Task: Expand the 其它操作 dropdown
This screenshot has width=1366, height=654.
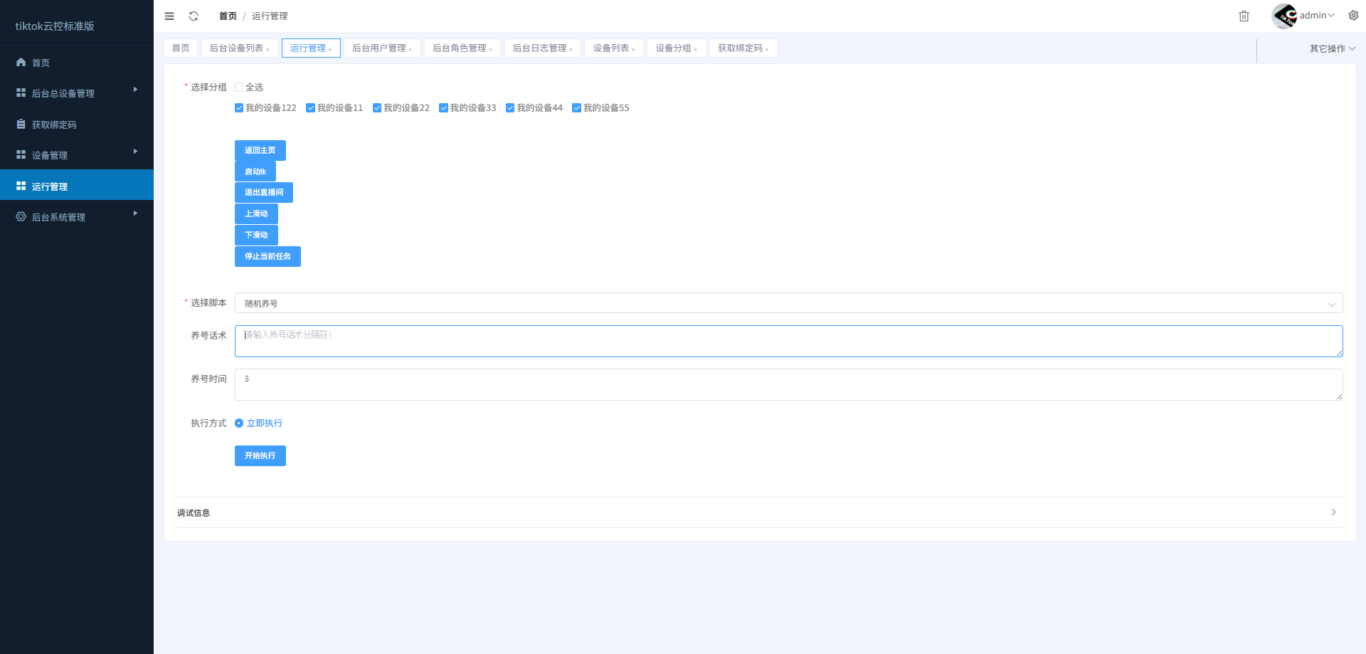Action: [x=1332, y=48]
